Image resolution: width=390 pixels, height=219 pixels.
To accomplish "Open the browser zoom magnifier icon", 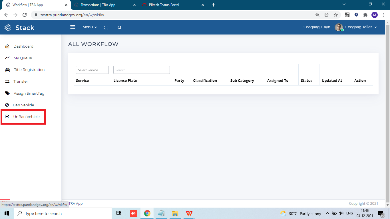I will [317, 15].
